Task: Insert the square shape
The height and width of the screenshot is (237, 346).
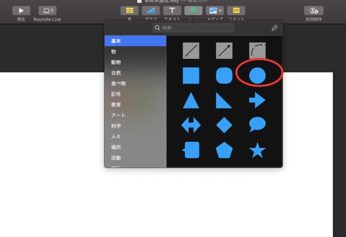Action: [191, 75]
